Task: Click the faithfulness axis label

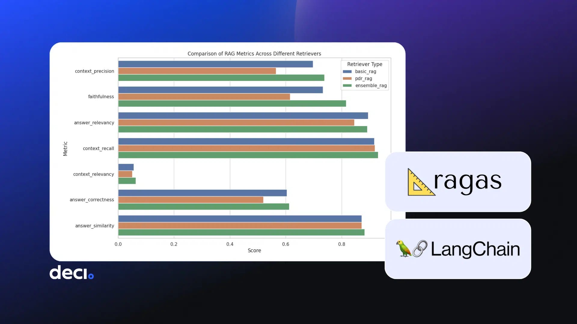Action: click(101, 97)
